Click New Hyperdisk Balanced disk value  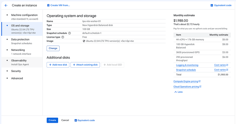point(98,25)
